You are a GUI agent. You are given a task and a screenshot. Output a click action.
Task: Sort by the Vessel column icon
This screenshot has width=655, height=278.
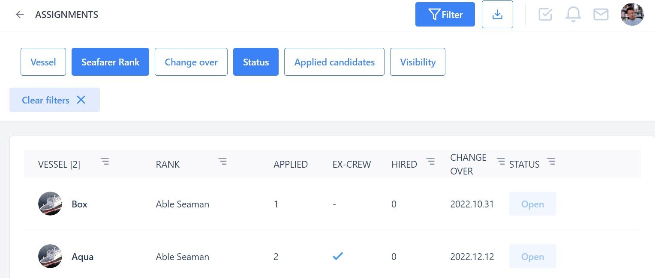105,161
